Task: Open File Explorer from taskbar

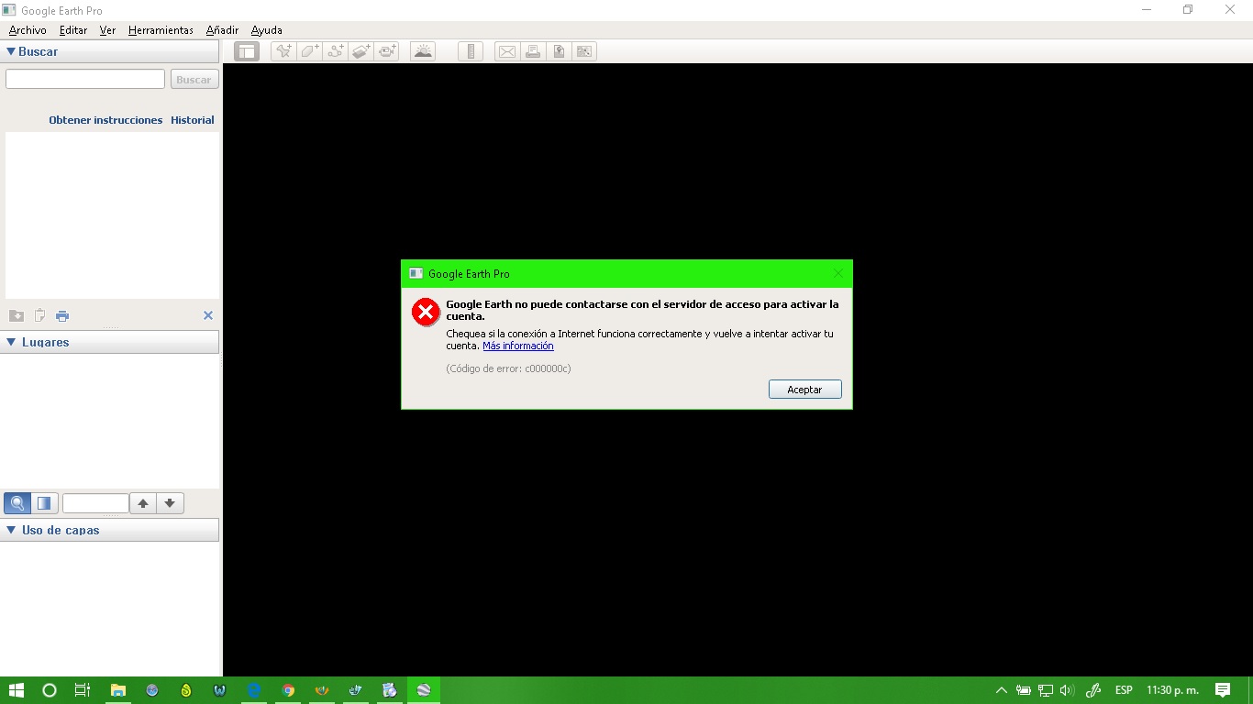Action: click(x=118, y=690)
